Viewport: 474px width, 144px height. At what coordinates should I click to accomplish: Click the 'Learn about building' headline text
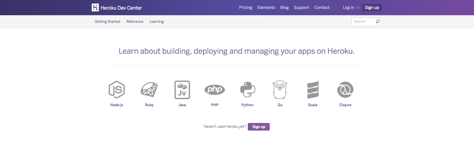tap(237, 51)
